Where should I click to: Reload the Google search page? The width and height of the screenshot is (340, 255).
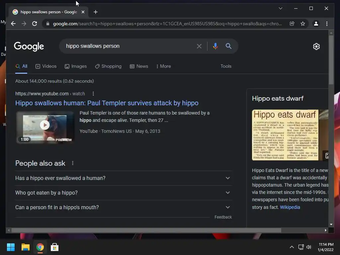click(35, 24)
